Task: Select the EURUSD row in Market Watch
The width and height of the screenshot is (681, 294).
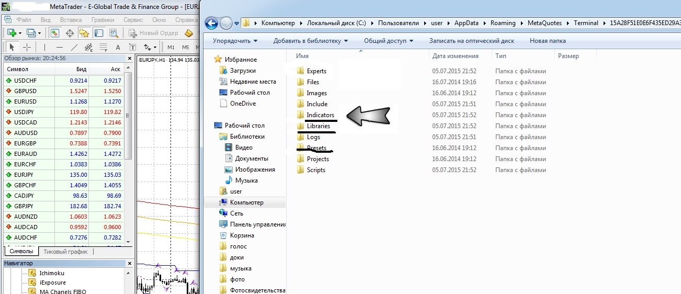Action: [x=63, y=101]
